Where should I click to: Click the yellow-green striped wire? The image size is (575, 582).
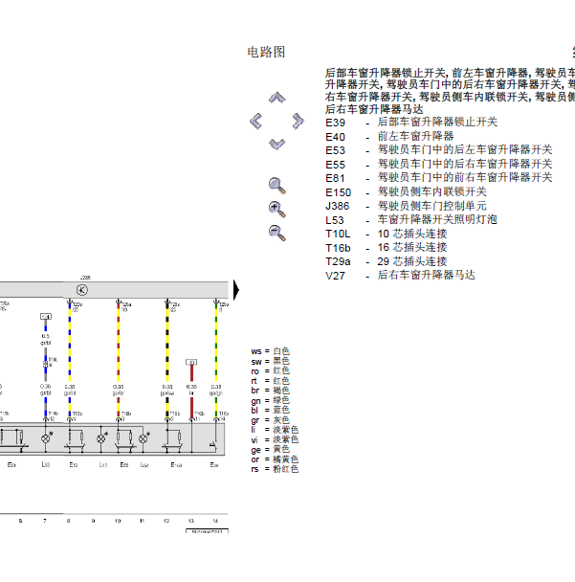point(216,342)
